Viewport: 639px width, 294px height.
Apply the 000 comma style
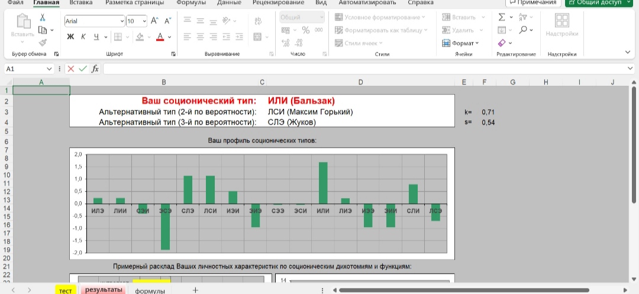(319, 30)
